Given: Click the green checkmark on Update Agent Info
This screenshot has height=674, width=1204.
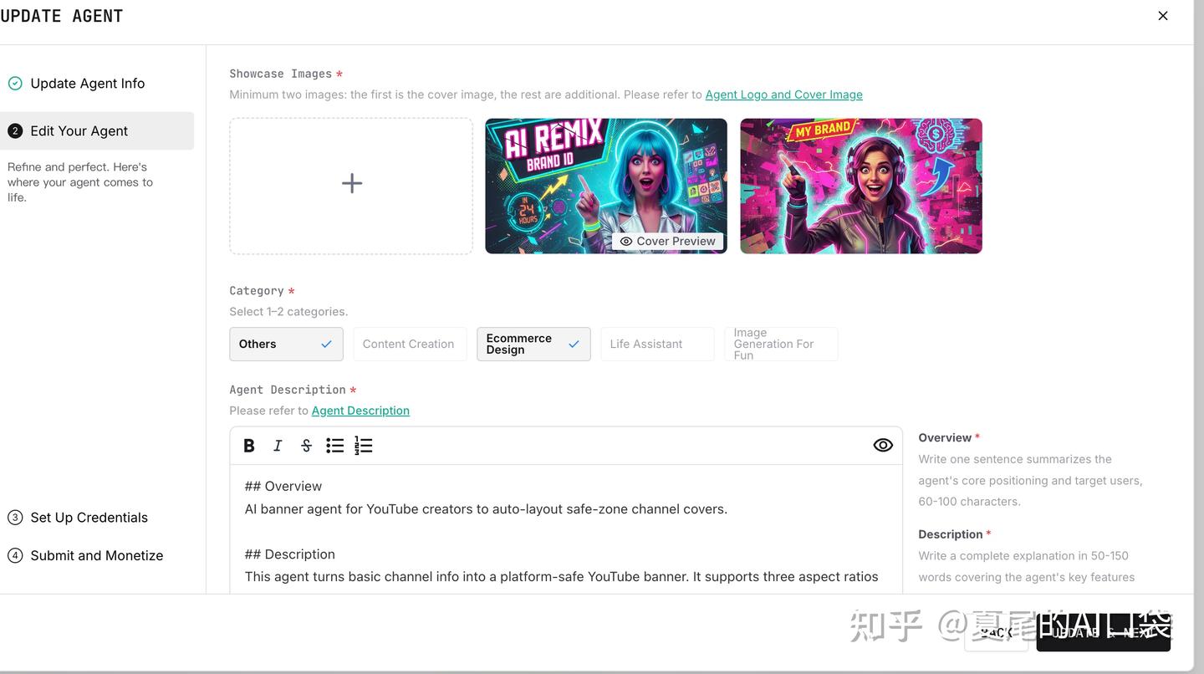Looking at the screenshot, I should [14, 83].
